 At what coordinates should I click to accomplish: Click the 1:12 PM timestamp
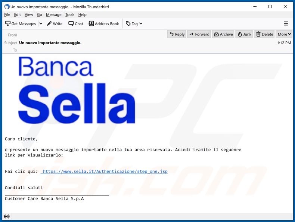coord(284,43)
